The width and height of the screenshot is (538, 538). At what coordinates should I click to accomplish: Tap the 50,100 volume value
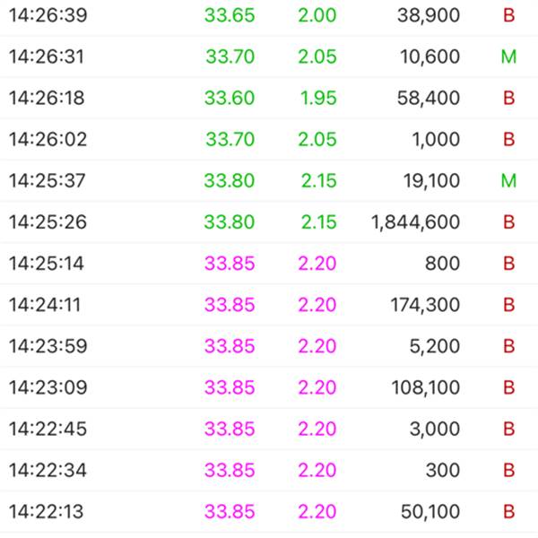tap(430, 511)
